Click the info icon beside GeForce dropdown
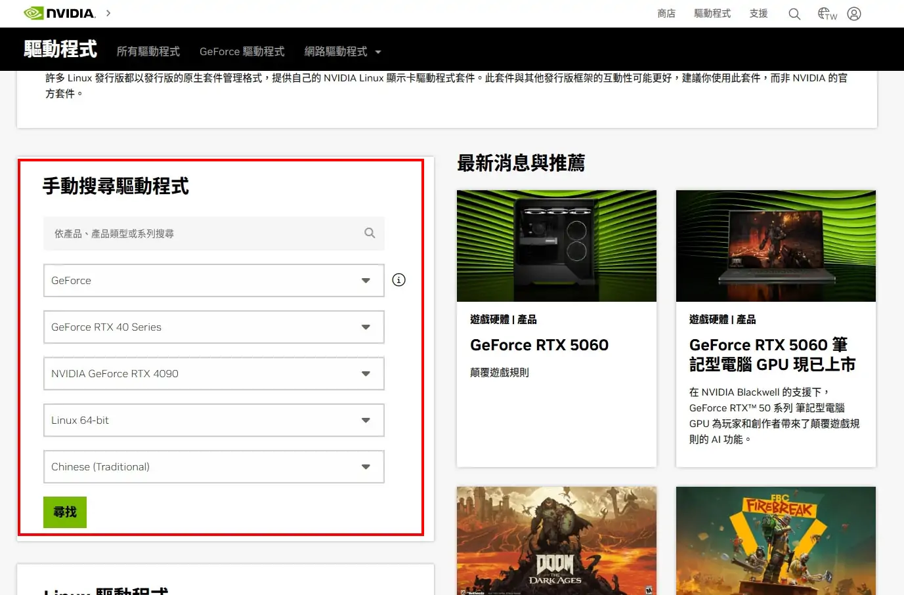The width and height of the screenshot is (904, 595). 398,280
